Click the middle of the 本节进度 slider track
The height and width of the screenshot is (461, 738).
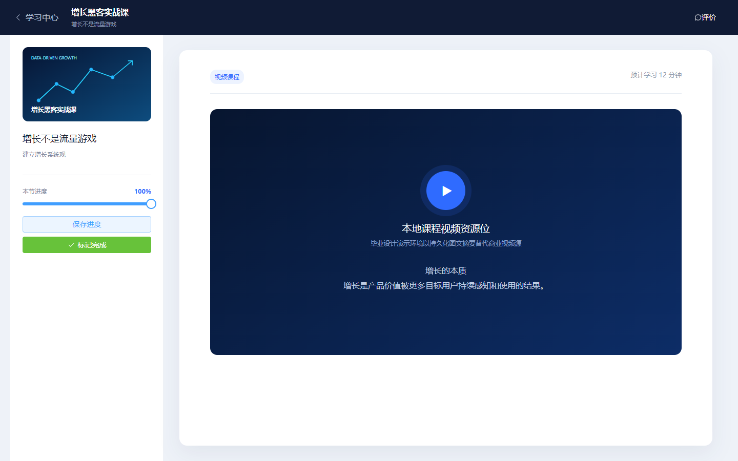pyautogui.click(x=87, y=204)
